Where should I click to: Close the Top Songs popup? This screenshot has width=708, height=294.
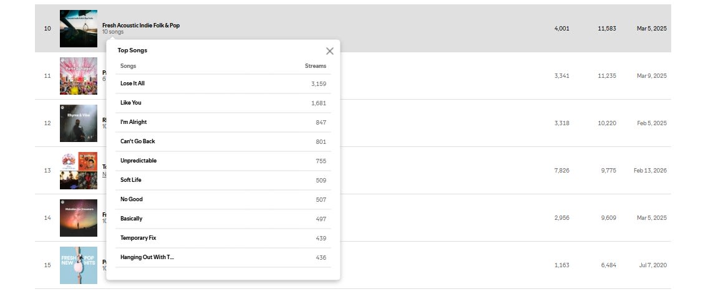(x=330, y=51)
